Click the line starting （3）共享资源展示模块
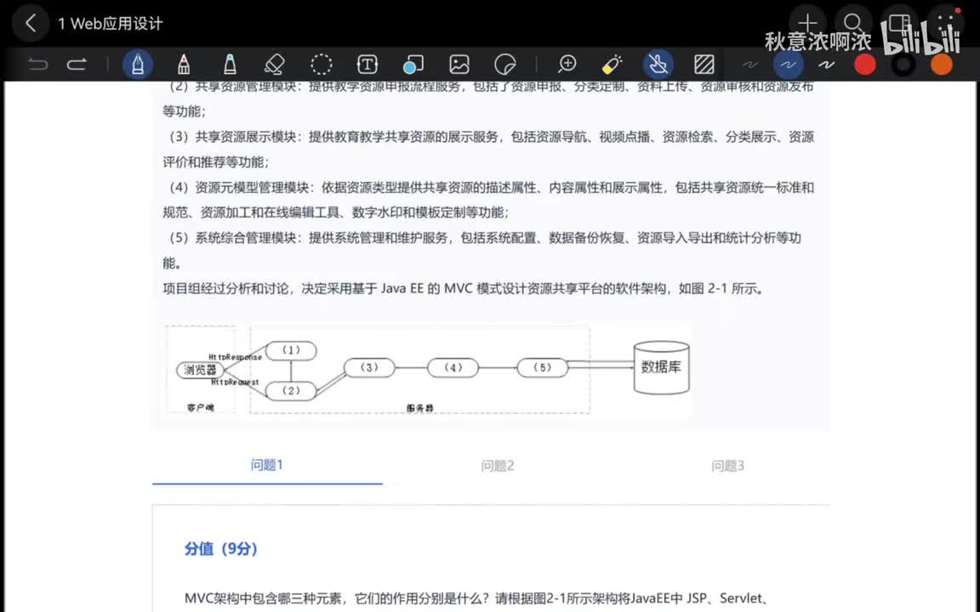This screenshot has height=612, width=980. pyautogui.click(x=488, y=137)
